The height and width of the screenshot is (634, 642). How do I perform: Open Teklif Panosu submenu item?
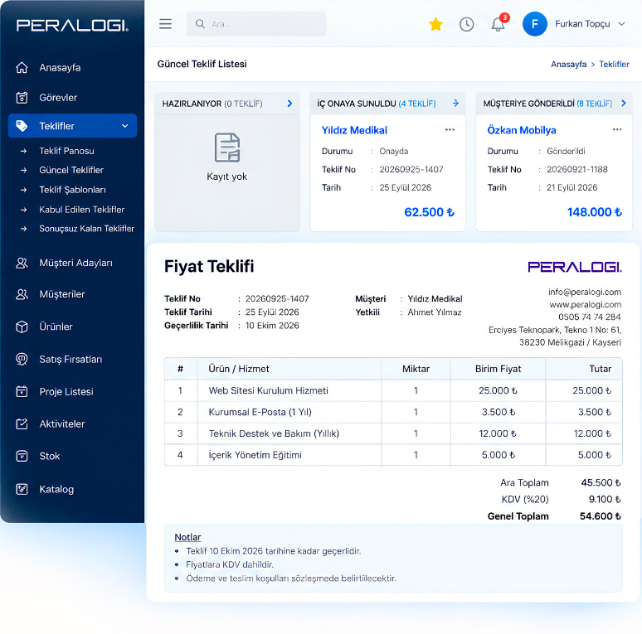[x=66, y=151]
